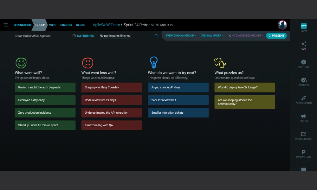Open the Team sidebar icon
317x190 pixels.
click(303, 28)
